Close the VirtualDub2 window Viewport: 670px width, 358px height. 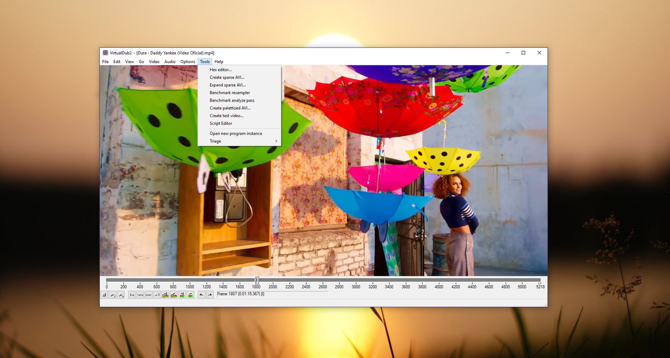[540, 53]
